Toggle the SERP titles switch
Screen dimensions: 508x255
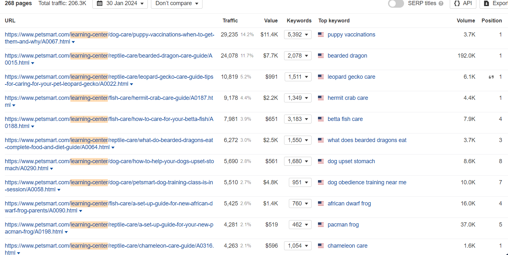tap(396, 4)
